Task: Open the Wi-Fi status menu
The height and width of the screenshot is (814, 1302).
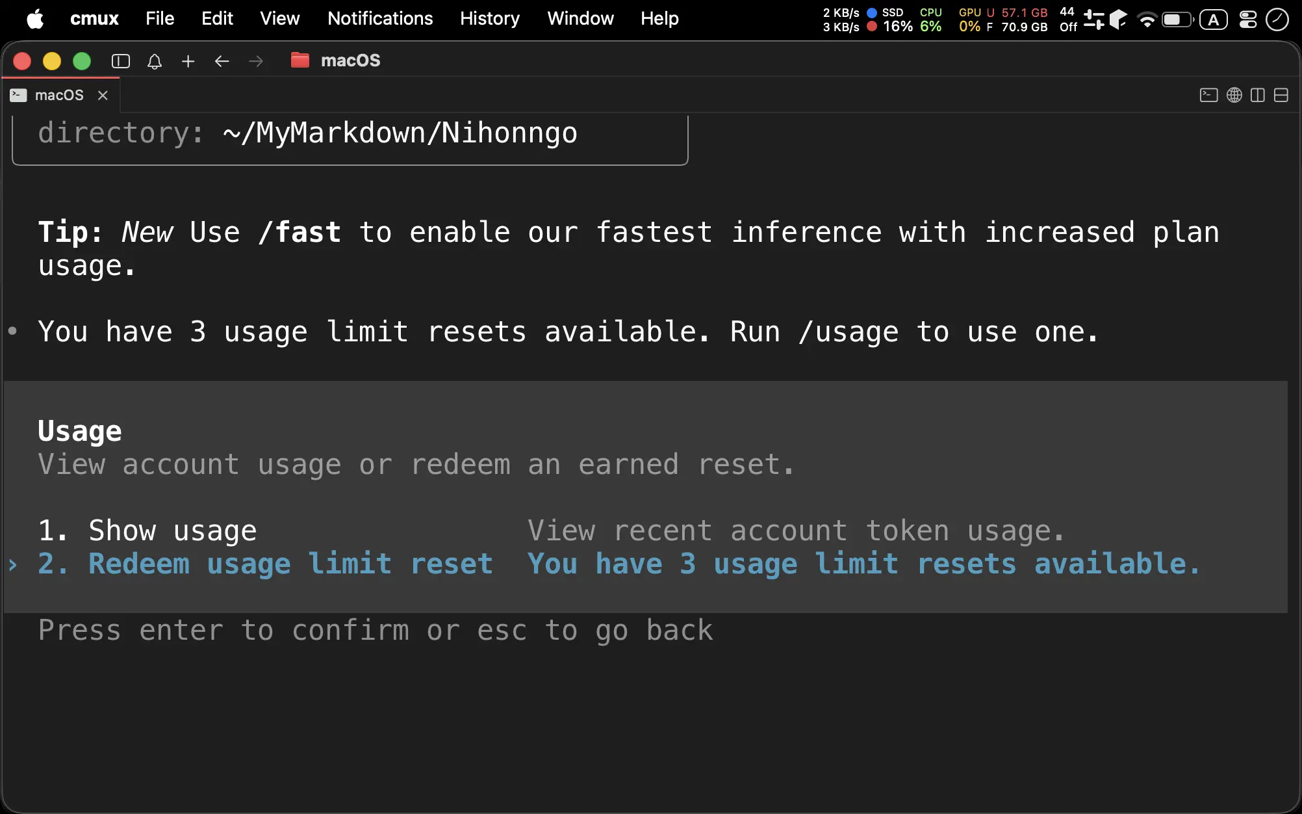Action: (x=1147, y=20)
